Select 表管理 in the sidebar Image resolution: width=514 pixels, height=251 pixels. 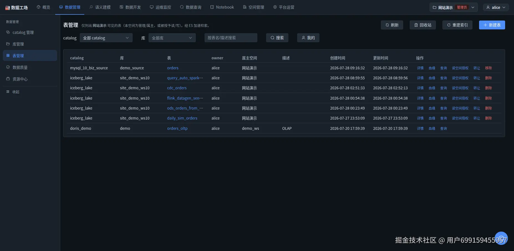point(30,56)
